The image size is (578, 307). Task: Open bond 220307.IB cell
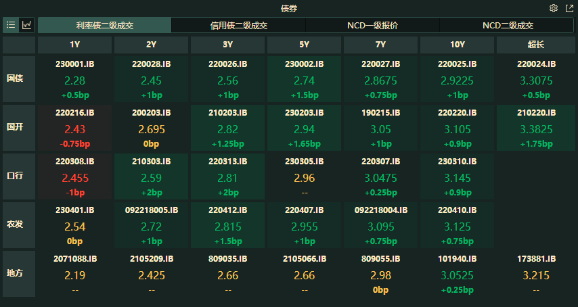381,176
